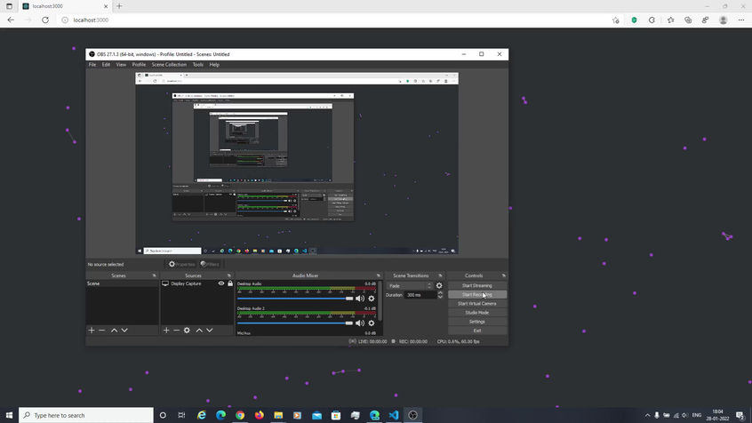Open the Help menu in OBS
752x423 pixels.
214,64
